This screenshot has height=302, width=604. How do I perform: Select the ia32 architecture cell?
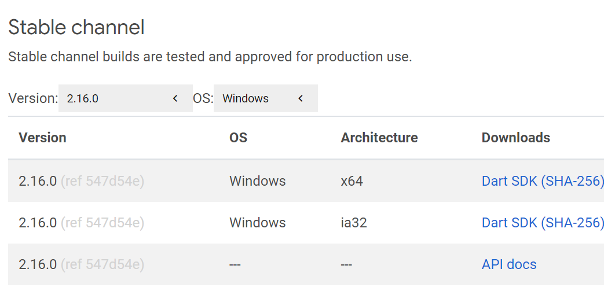(354, 223)
